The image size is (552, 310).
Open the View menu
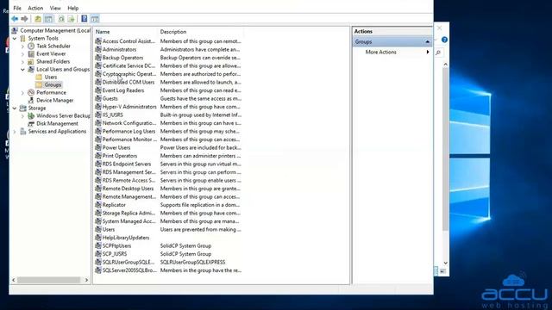tap(55, 8)
